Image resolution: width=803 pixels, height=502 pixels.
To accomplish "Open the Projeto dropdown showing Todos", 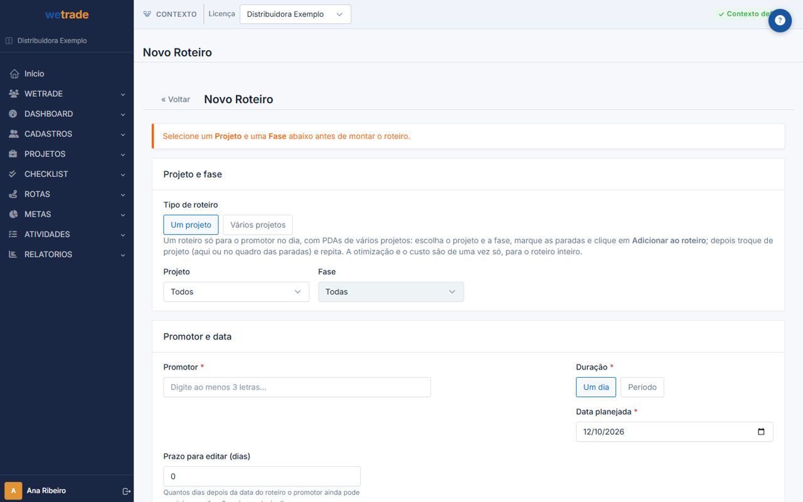I will (236, 292).
